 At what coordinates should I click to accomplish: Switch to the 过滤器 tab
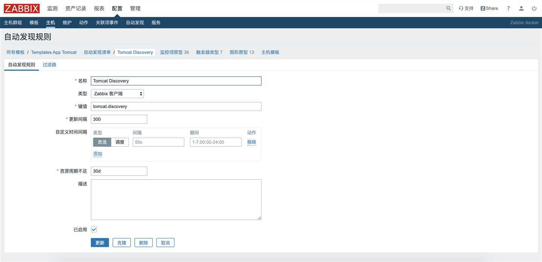click(49, 65)
